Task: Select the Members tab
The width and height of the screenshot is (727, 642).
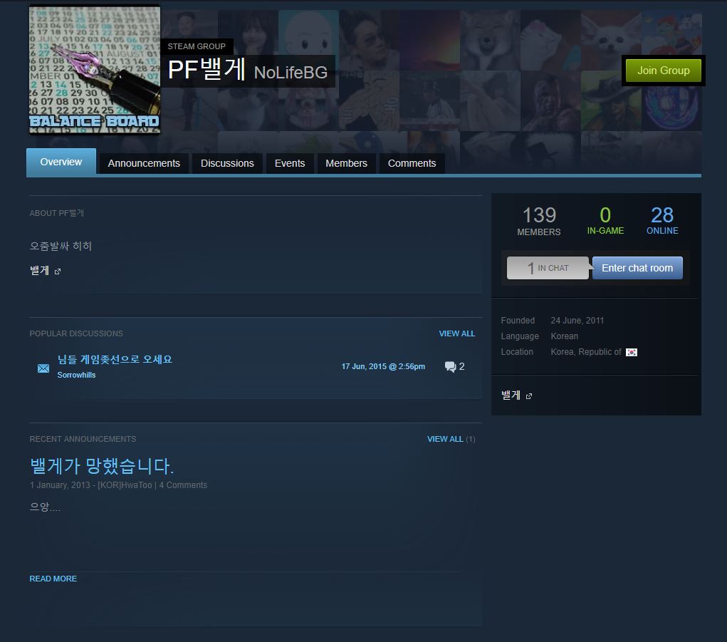Action: [346, 163]
